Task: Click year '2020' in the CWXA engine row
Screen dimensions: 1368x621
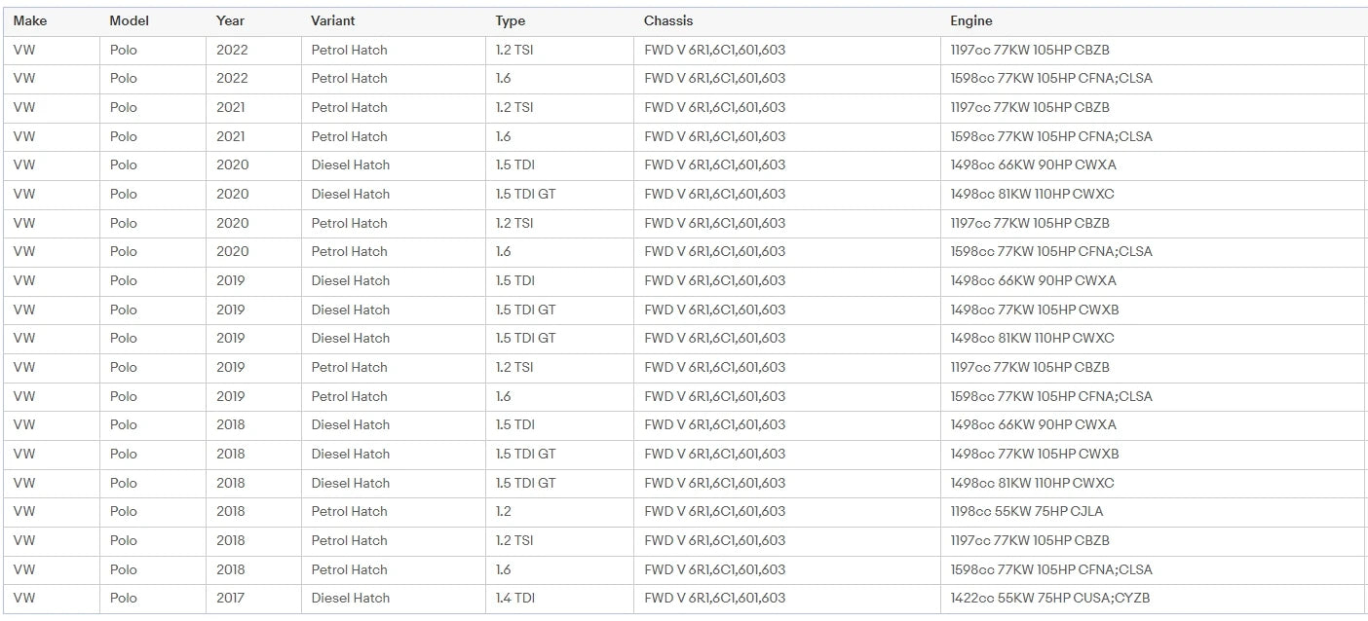Action: tap(233, 164)
